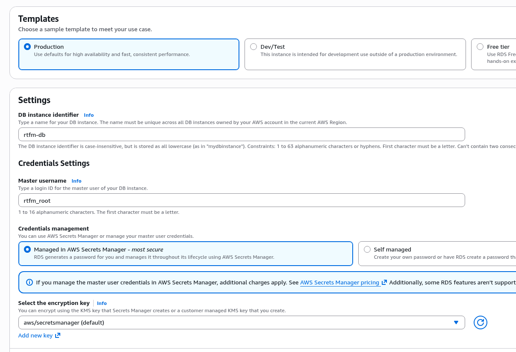Select the Dev/Test template option
Viewport: 516px width, 352px height.
[254, 47]
